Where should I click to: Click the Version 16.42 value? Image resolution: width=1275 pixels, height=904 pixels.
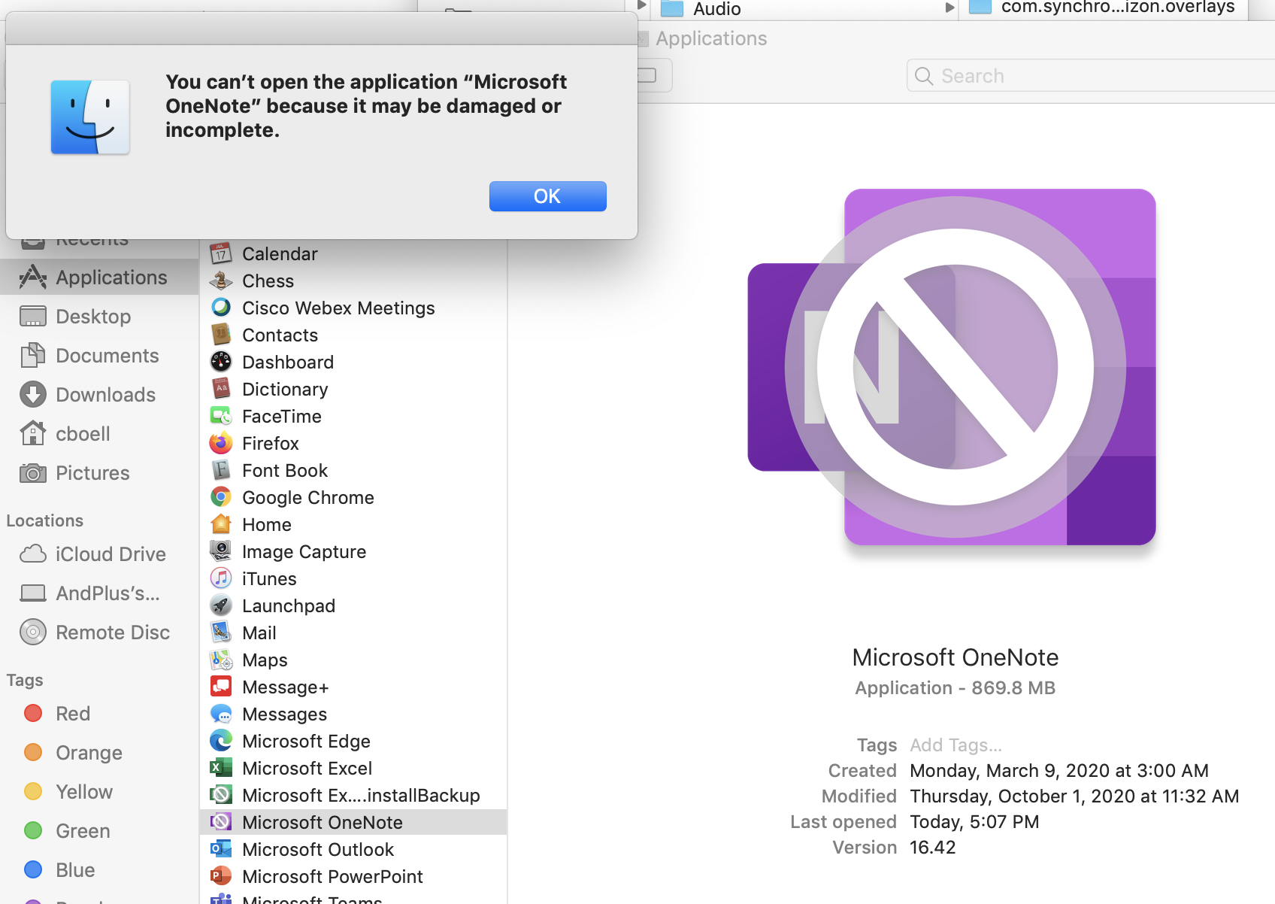[933, 848]
